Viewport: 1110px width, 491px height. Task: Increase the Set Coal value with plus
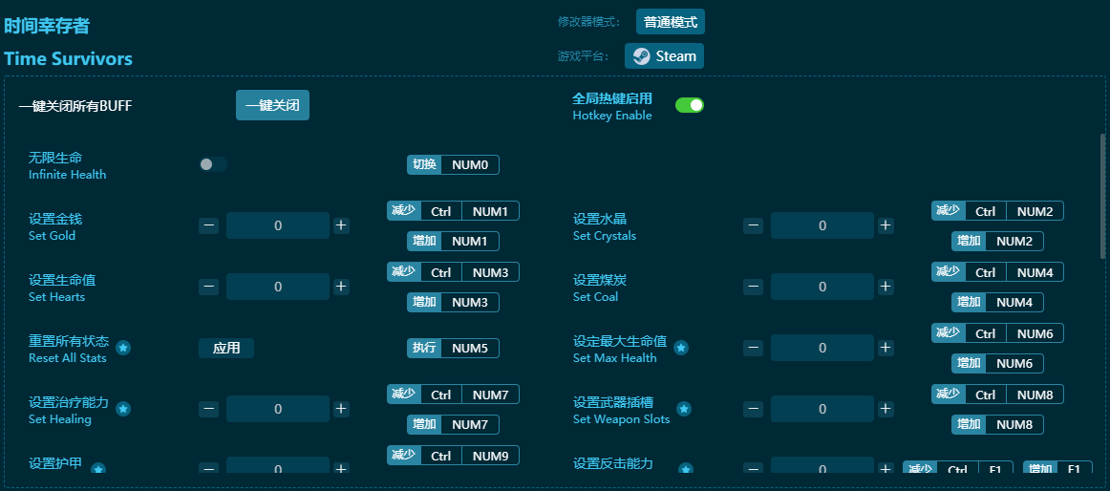[886, 288]
